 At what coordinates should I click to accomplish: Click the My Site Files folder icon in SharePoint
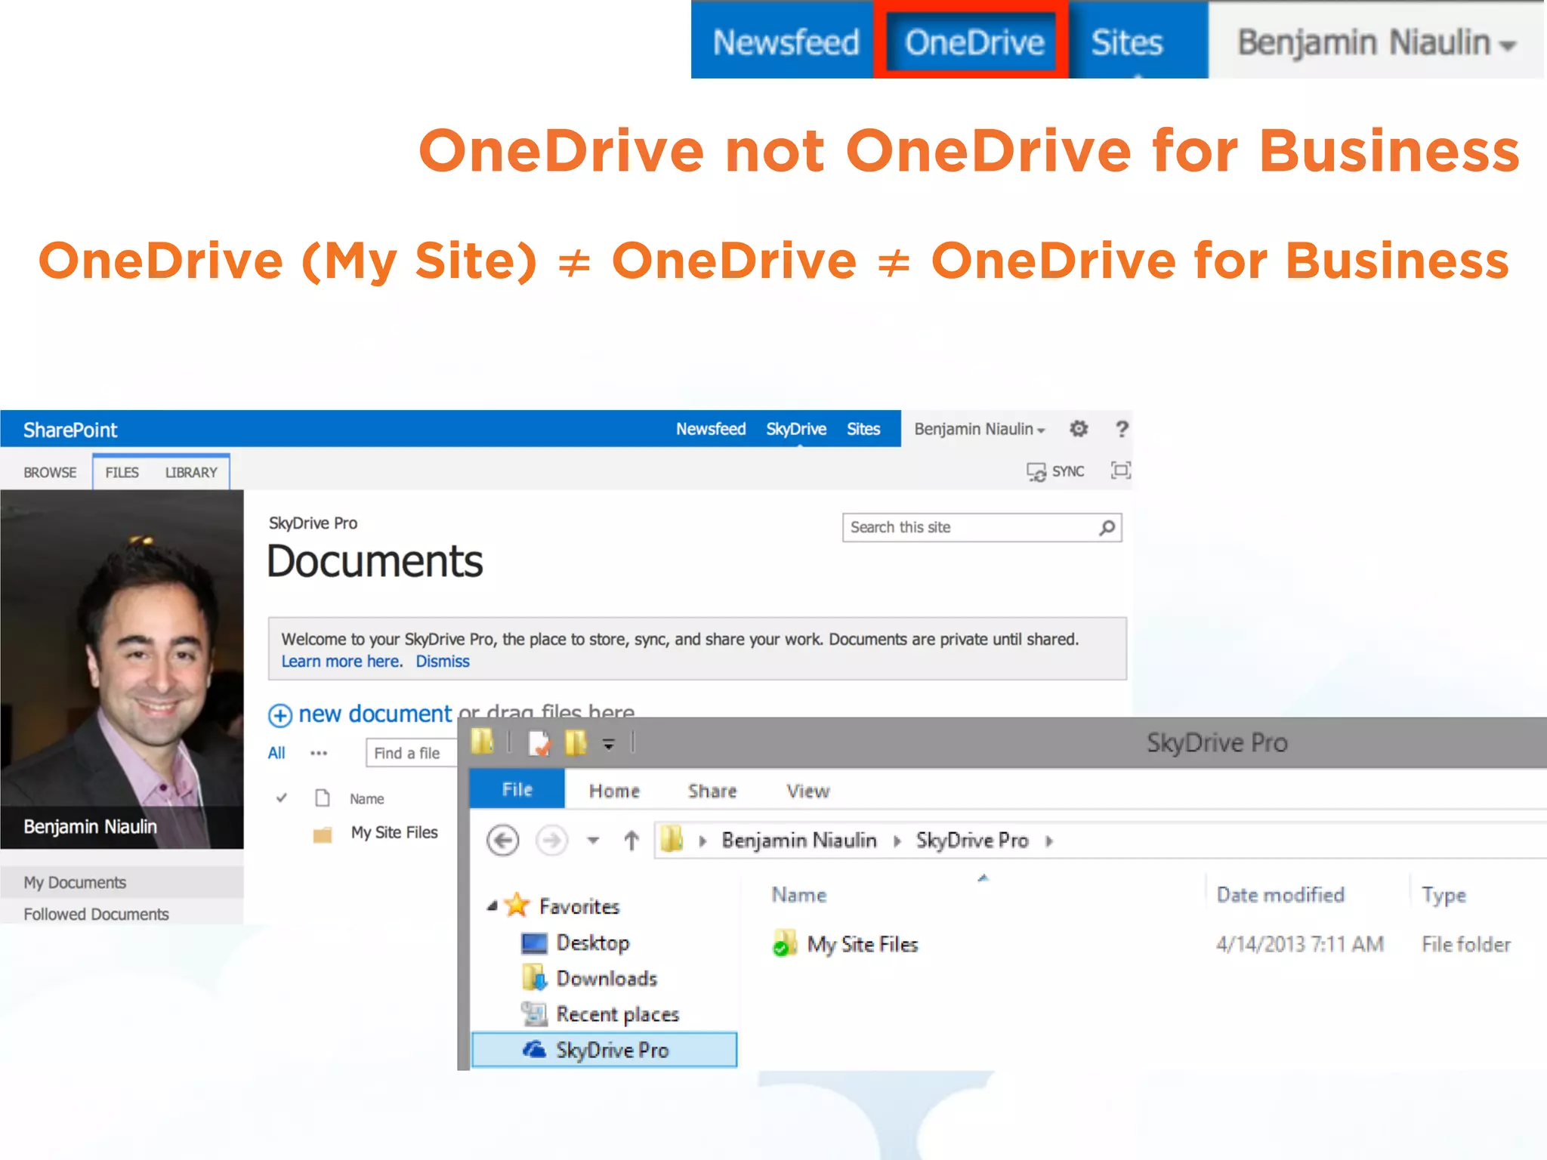coord(323,835)
